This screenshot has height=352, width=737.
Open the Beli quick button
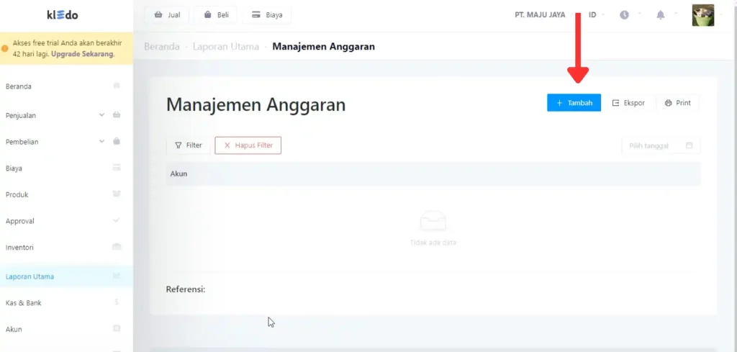click(x=216, y=15)
